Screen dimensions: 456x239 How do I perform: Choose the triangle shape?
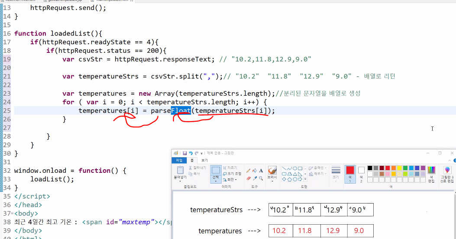295,174
